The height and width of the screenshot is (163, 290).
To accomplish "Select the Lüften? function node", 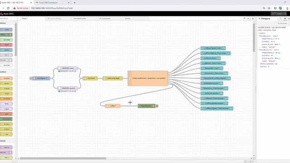I will pos(113,106).
